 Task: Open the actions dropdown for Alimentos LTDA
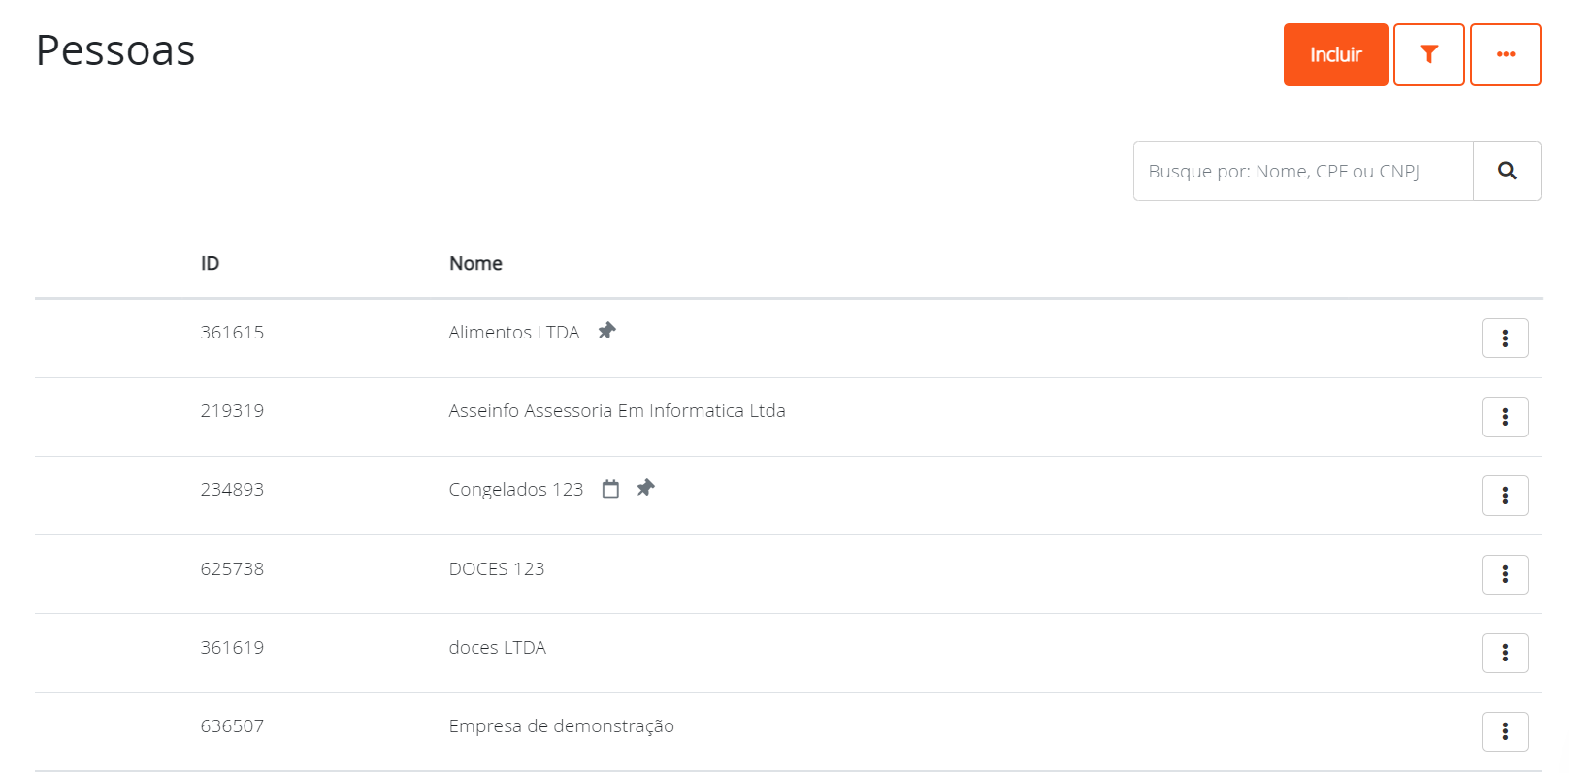coord(1505,338)
